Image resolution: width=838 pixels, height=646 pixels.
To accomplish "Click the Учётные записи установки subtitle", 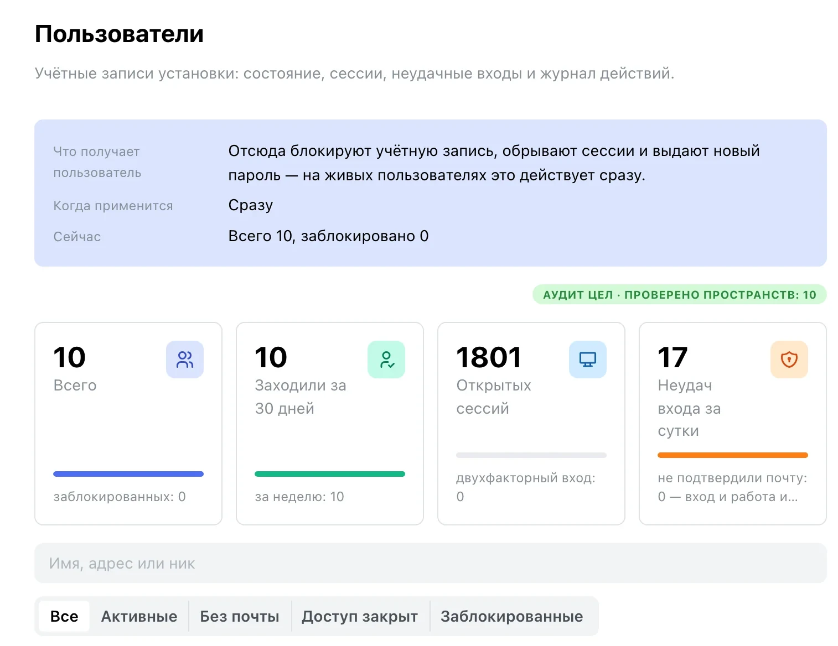I will point(354,74).
